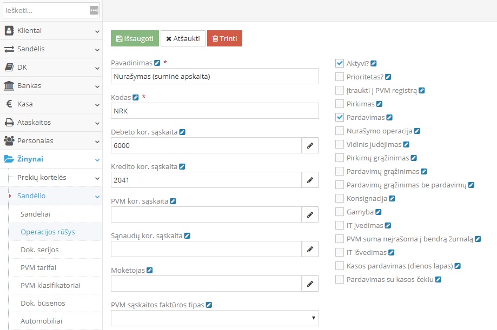The image size is (497, 330).
Task: Enable the Nurašymo operacija checkbox
Action: 340,131
